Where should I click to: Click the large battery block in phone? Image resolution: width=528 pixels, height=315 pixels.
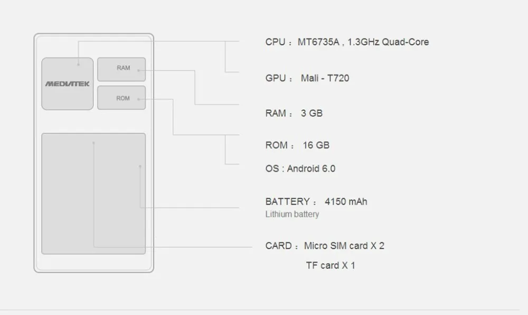tap(93, 193)
